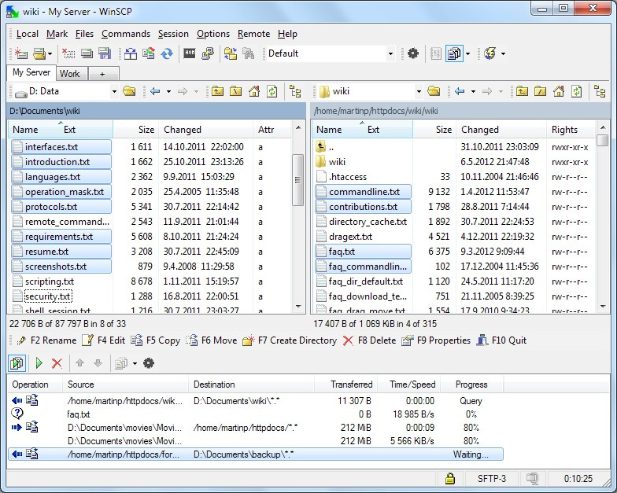Go to local home directory icon
The height and width of the screenshot is (493, 617).
coord(254,91)
